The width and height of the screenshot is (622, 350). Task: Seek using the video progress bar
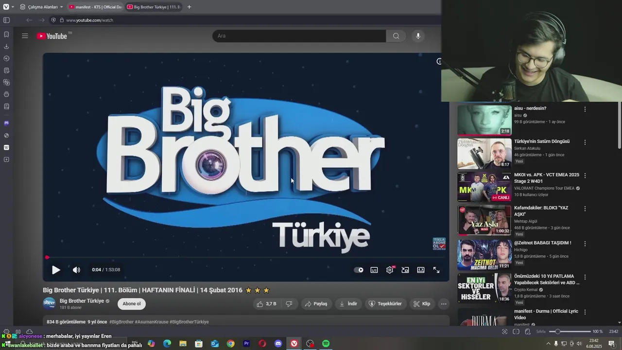pos(246,258)
